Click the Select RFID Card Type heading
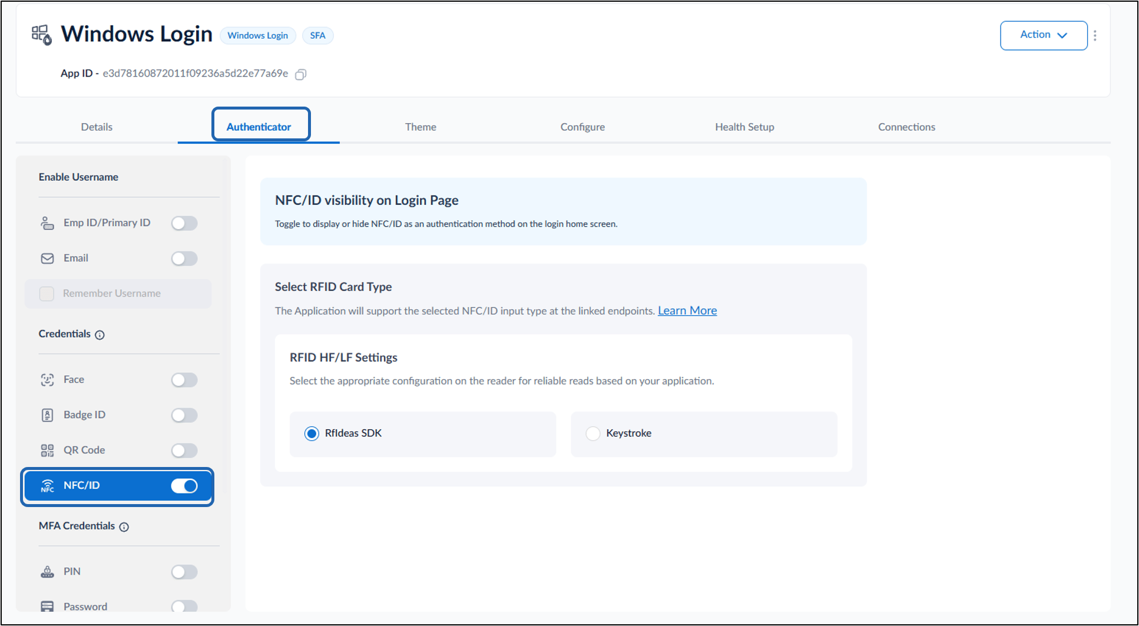Image resolution: width=1139 pixels, height=626 pixels. [x=333, y=287]
